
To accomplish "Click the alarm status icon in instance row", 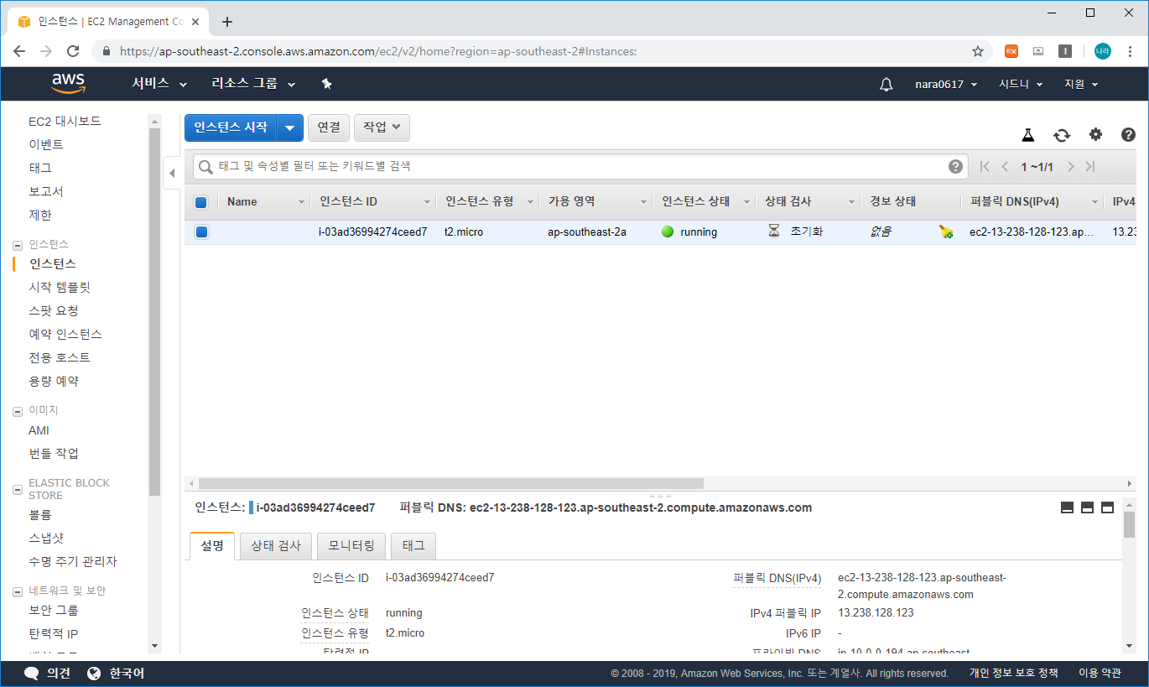I will 946,232.
